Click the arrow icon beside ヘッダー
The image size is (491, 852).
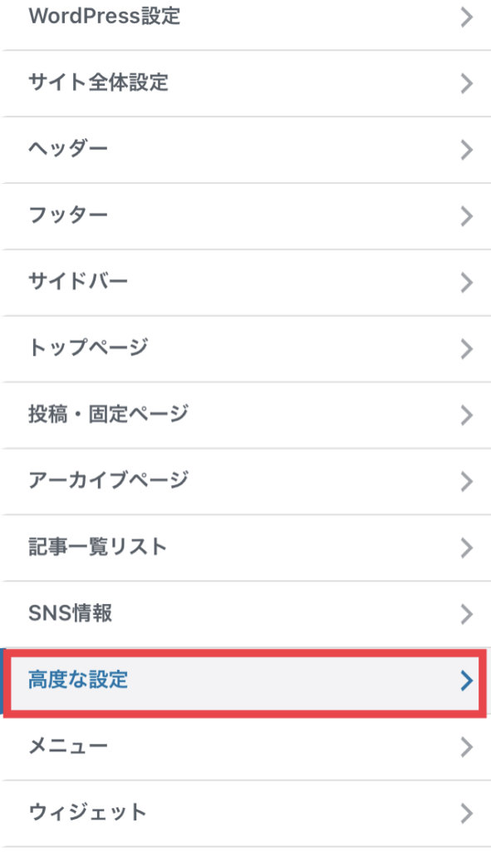pos(467,150)
